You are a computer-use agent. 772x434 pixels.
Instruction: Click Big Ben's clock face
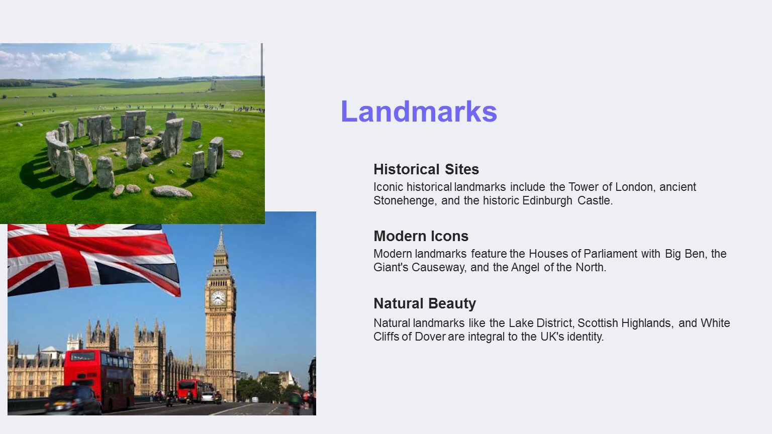pyautogui.click(x=218, y=298)
